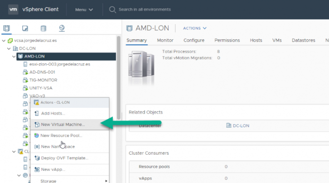Screen dimensions: 329x183
Task: Click the Resource pools row label
Action: (x=154, y=166)
